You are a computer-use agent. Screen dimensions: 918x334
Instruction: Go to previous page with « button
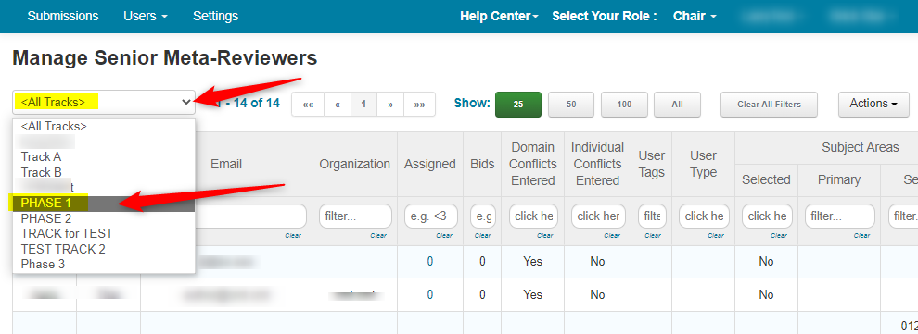tap(338, 105)
